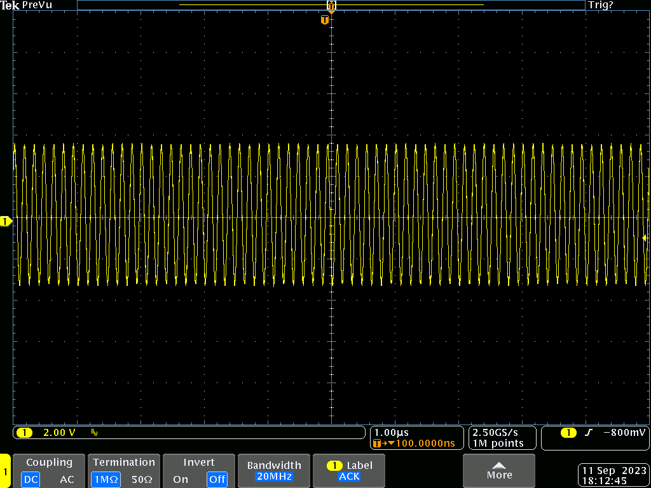Screen dimensions: 651x488
Task: Click the orange trigger position T marker
Action: coord(325,20)
